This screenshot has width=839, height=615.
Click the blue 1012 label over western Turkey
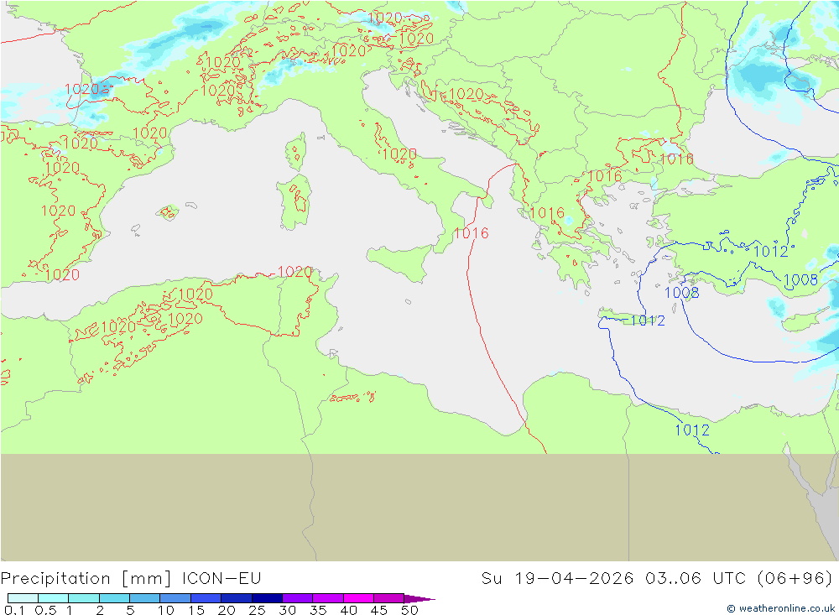(770, 251)
